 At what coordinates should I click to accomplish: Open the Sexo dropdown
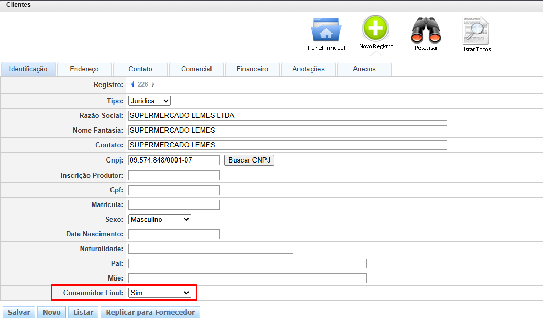point(159,219)
